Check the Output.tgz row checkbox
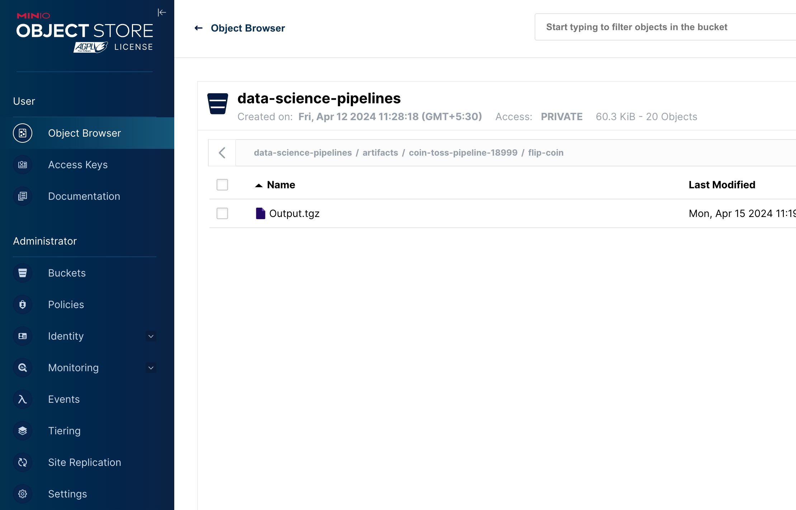This screenshot has width=796, height=510. [x=222, y=213]
